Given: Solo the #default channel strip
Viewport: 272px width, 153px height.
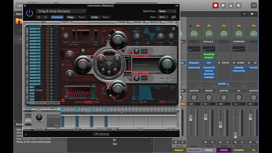Looking at the screenshot, I should click(182, 142).
